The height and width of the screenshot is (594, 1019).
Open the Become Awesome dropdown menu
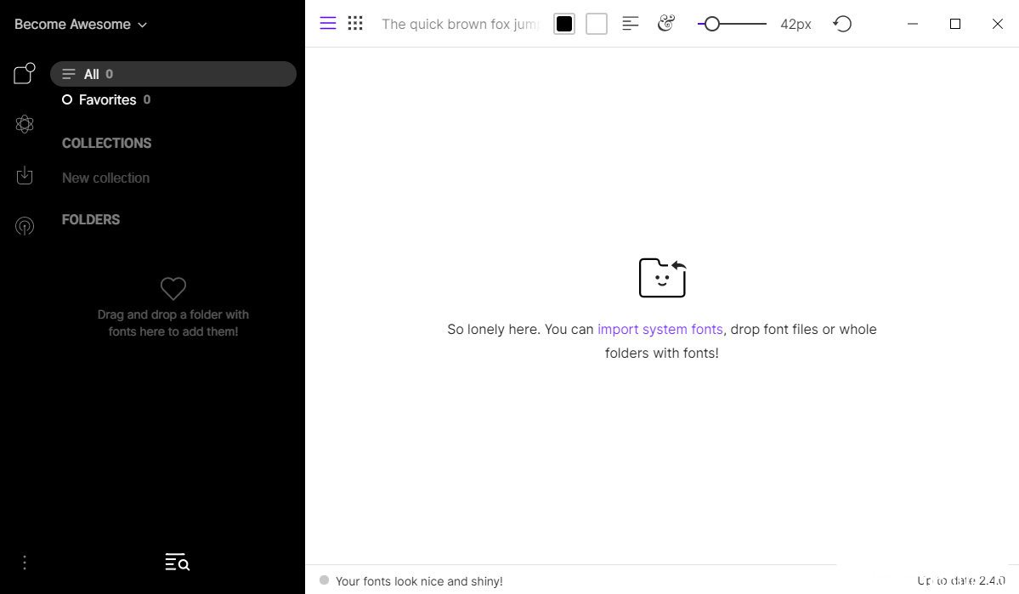(x=81, y=25)
